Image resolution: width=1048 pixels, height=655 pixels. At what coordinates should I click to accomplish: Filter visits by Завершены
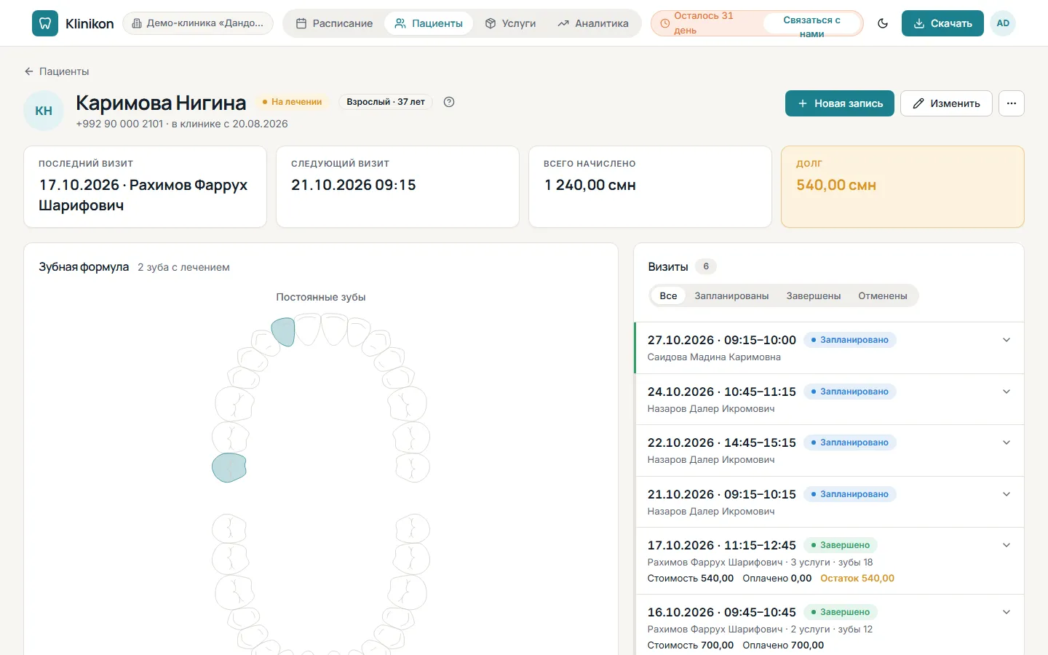point(814,296)
